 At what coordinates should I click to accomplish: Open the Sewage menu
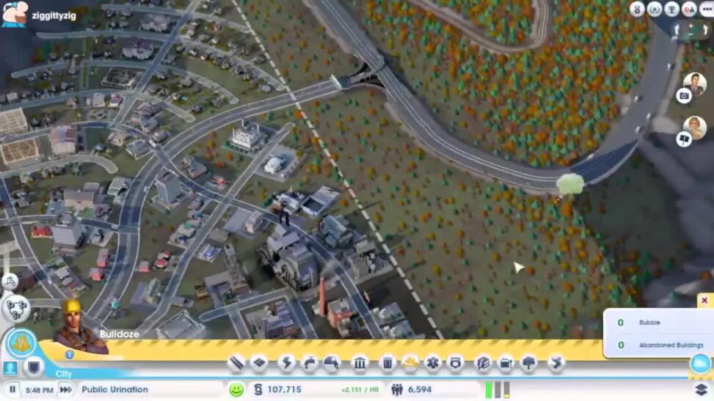point(332,363)
